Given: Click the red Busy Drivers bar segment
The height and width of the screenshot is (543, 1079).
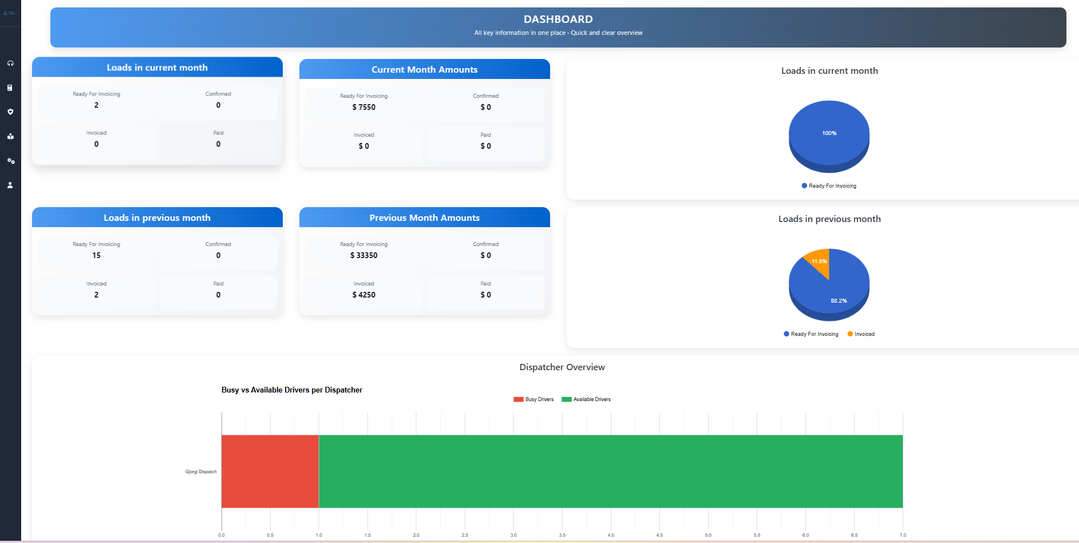Looking at the screenshot, I should click(270, 471).
